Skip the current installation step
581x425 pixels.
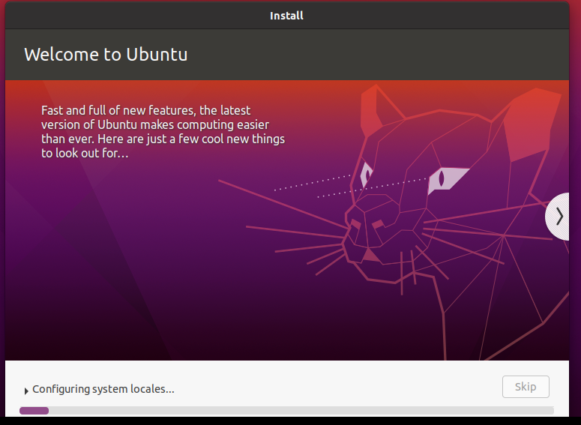526,387
